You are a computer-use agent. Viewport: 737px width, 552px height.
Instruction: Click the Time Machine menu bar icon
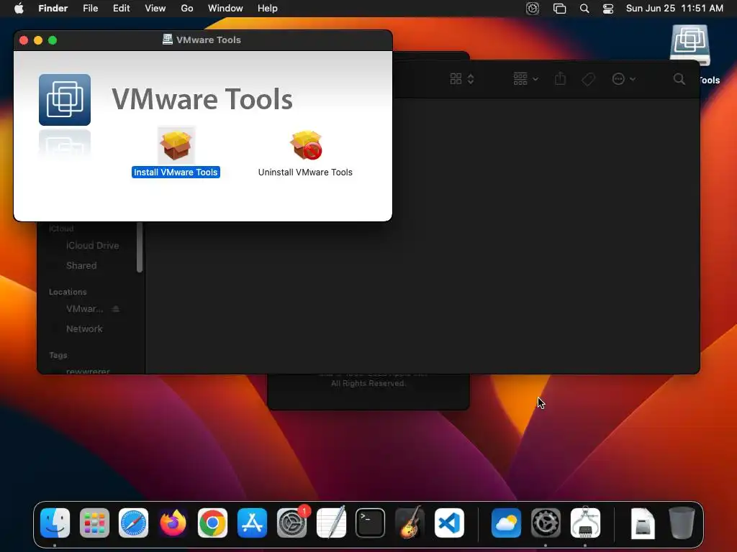coord(532,9)
